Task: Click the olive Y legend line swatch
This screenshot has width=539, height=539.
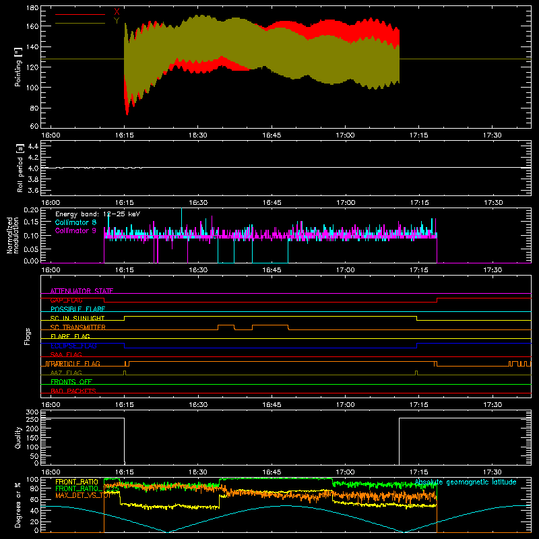Action: 80,24
